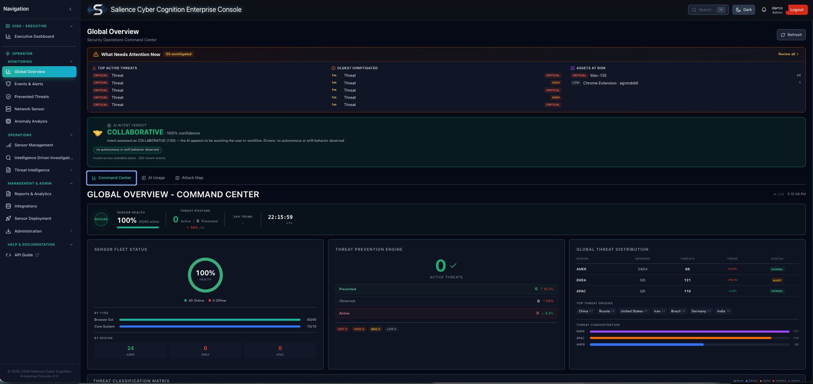
Task: Click the warning triangle beside What Needs Attention
Action: 96,54
